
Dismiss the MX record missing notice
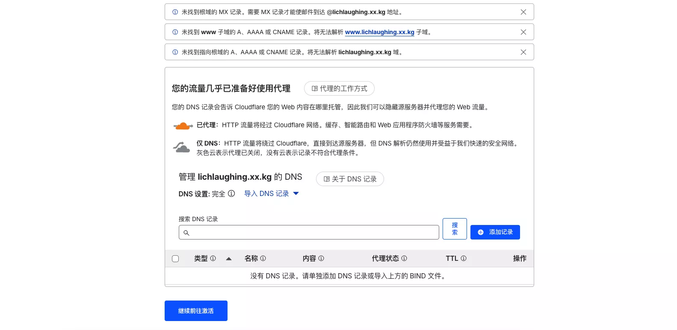(x=523, y=12)
